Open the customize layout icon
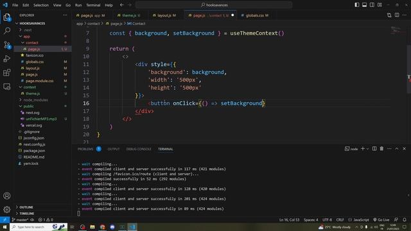 380,4
